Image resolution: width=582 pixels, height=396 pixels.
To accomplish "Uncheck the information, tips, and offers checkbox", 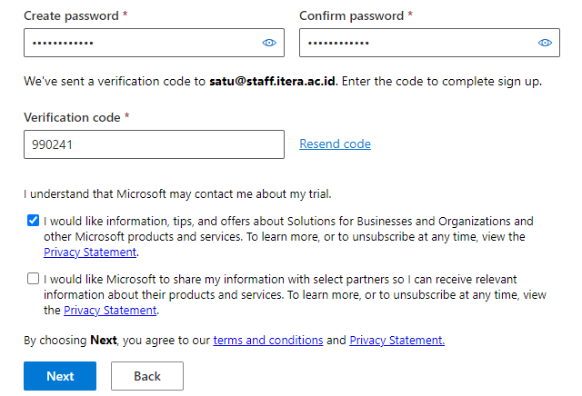I will 34,221.
